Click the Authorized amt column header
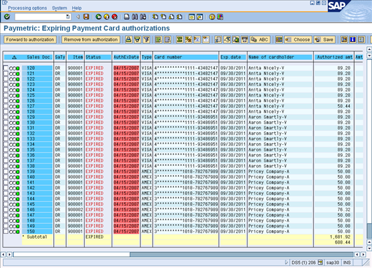 [x=334, y=57]
